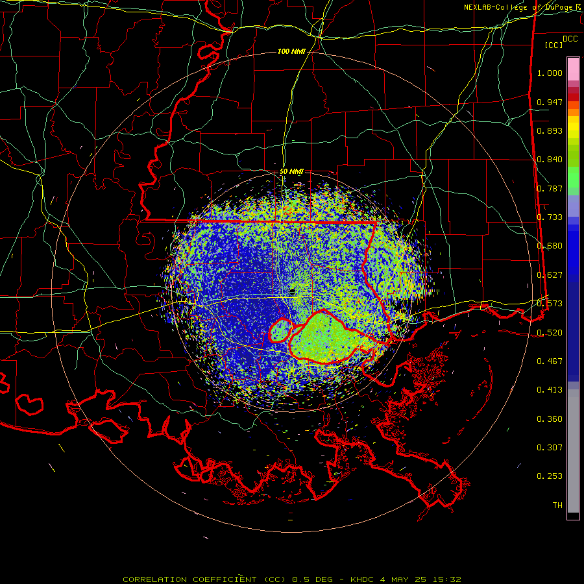Click the 50 NMI range ring label
The width and height of the screenshot is (584, 584).
(291, 171)
